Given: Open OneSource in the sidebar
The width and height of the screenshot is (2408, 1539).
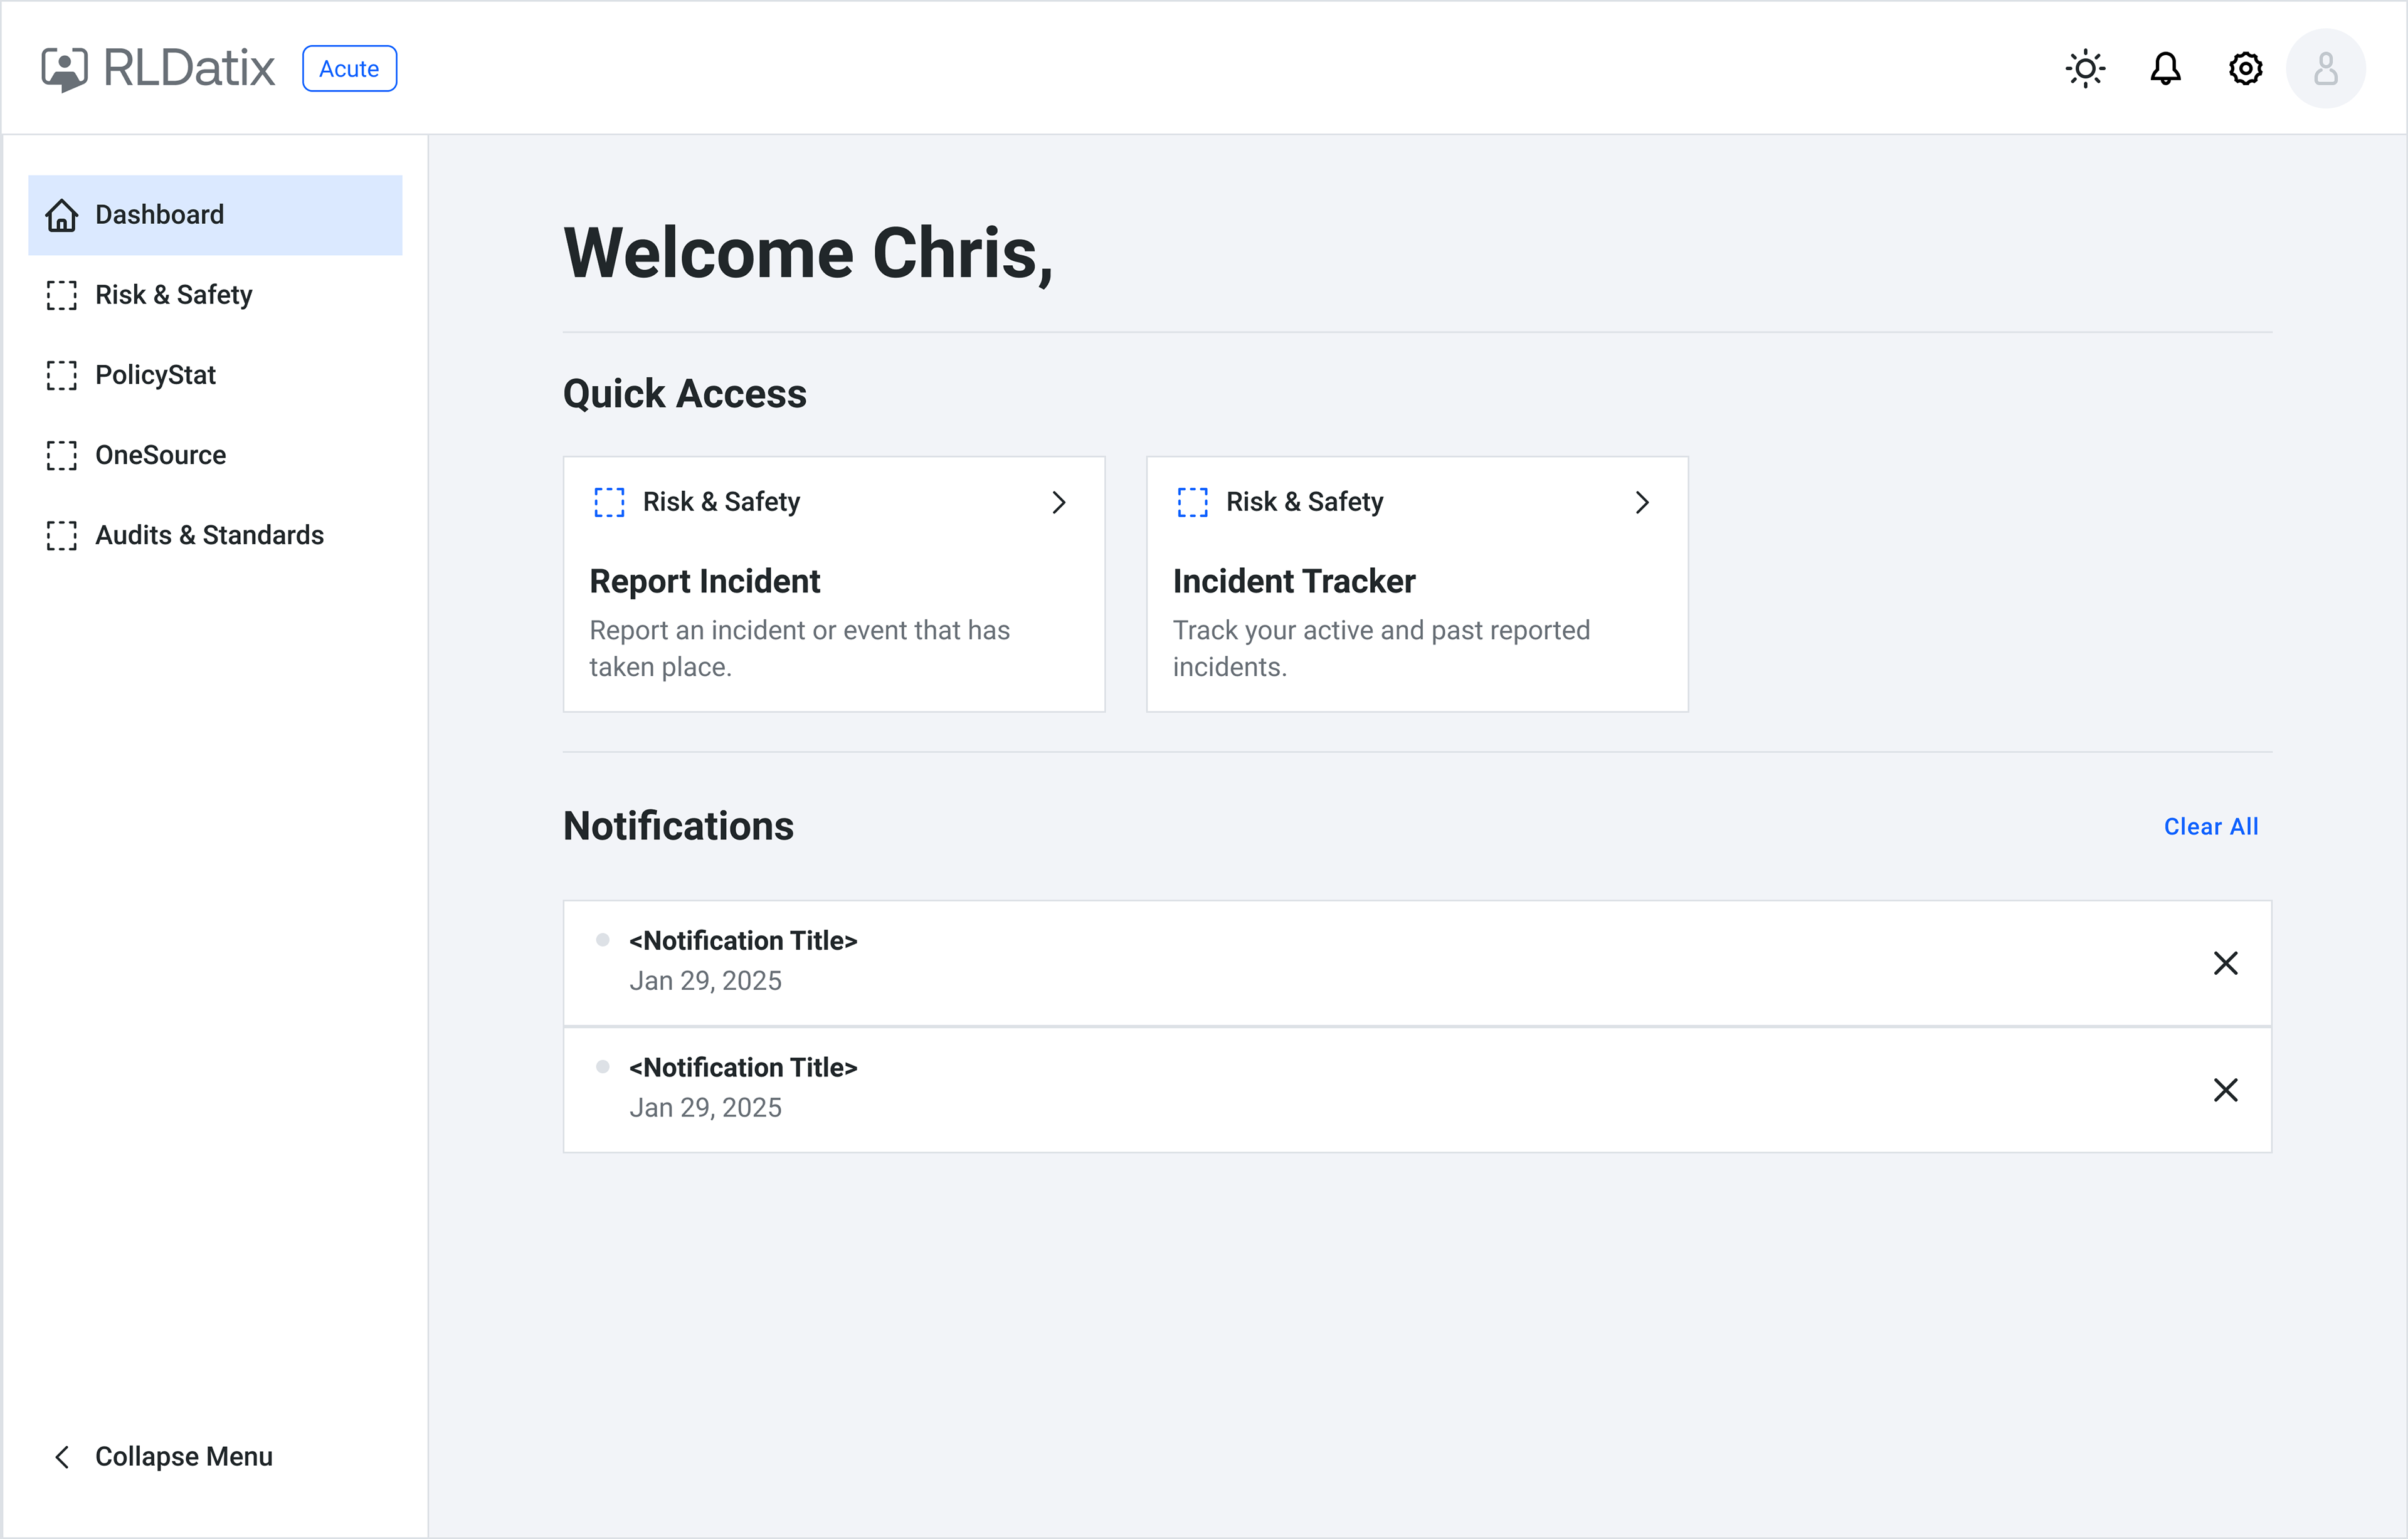Looking at the screenshot, I should [x=215, y=455].
